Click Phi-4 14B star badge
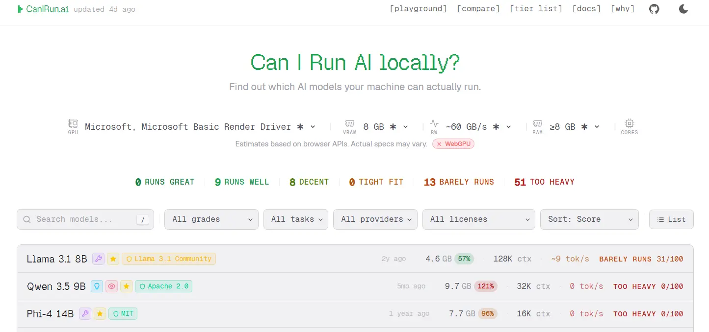This screenshot has width=709, height=332. (x=100, y=314)
